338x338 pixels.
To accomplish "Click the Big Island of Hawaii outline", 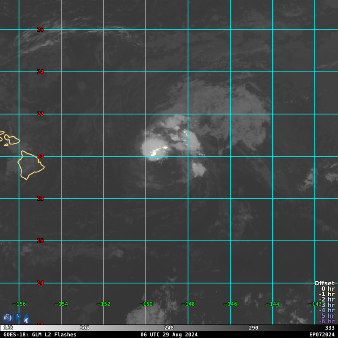I will pyautogui.click(x=31, y=165).
